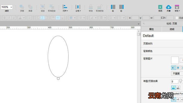Select the color page effect icon
Viewport: 183px width, 103px height.
click(173, 88)
